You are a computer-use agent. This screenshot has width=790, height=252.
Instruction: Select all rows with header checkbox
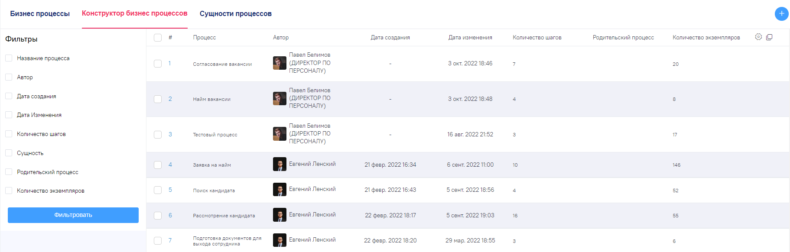[x=158, y=38]
